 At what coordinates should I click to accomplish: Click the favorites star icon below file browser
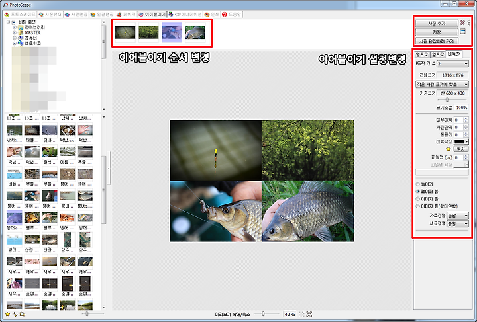pos(8,314)
